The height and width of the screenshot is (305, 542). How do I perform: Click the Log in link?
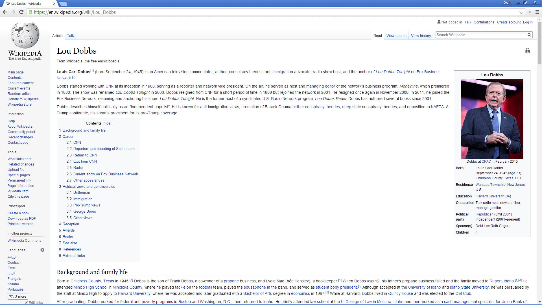coord(528,22)
